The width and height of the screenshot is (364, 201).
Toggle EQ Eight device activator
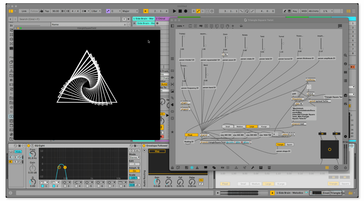pyautogui.click(x=28, y=146)
